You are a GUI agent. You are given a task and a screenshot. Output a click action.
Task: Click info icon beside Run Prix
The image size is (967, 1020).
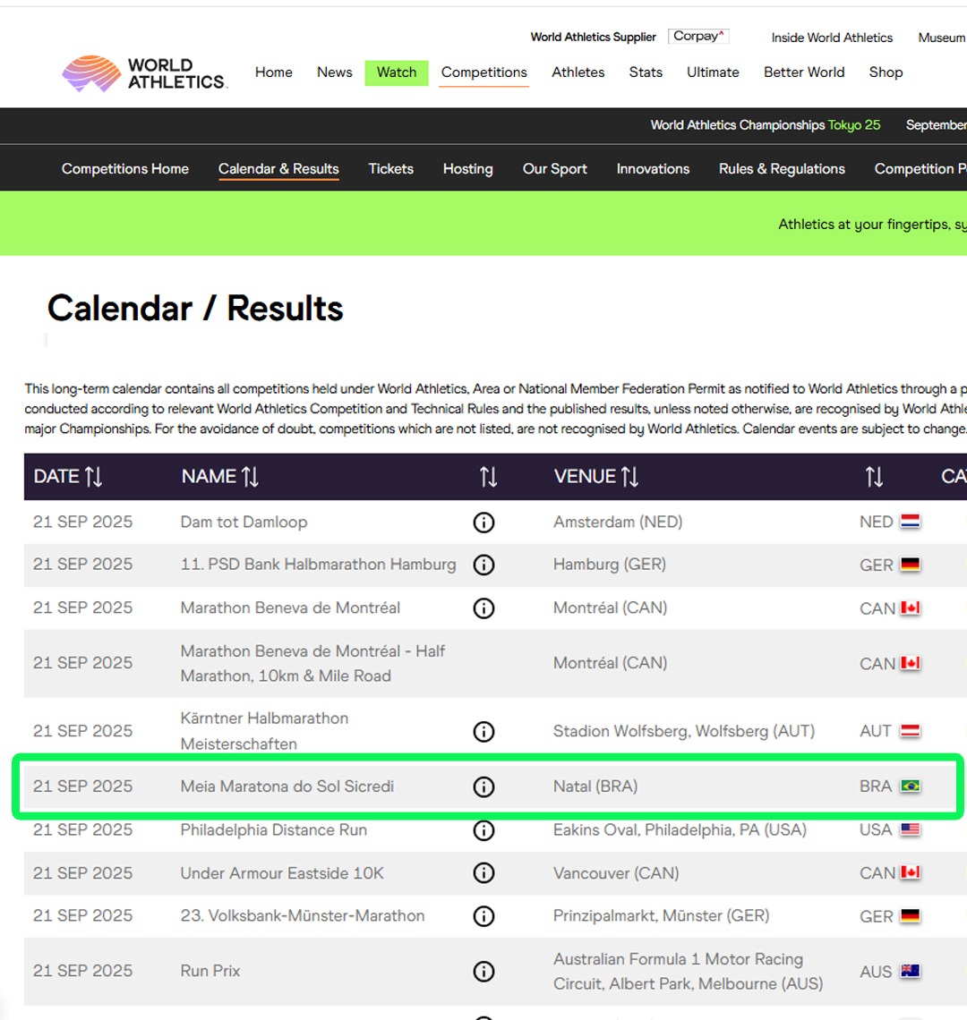[483, 972]
